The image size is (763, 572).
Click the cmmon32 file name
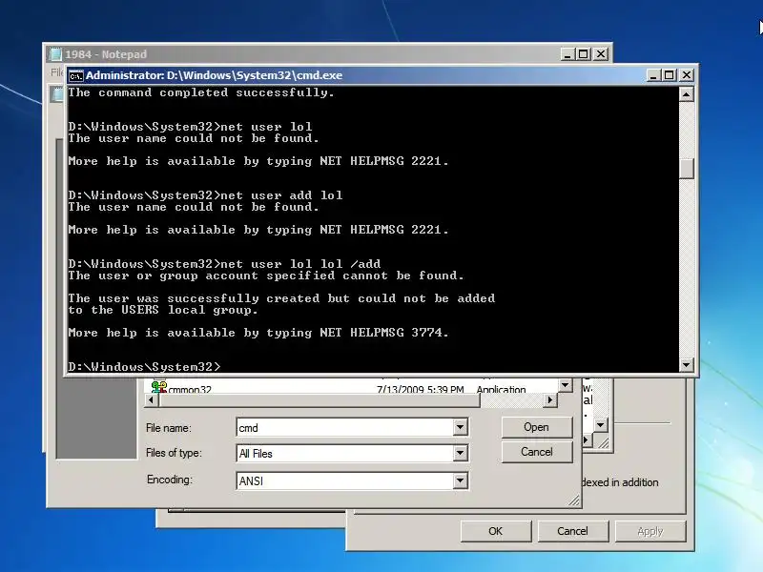190,389
